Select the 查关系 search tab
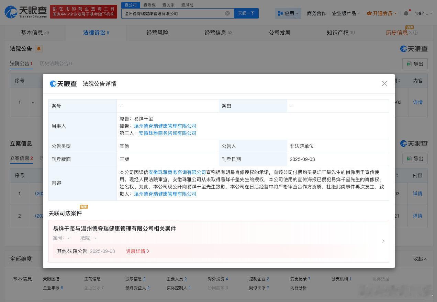Viewport: 437px width, 302px height. (168, 5)
